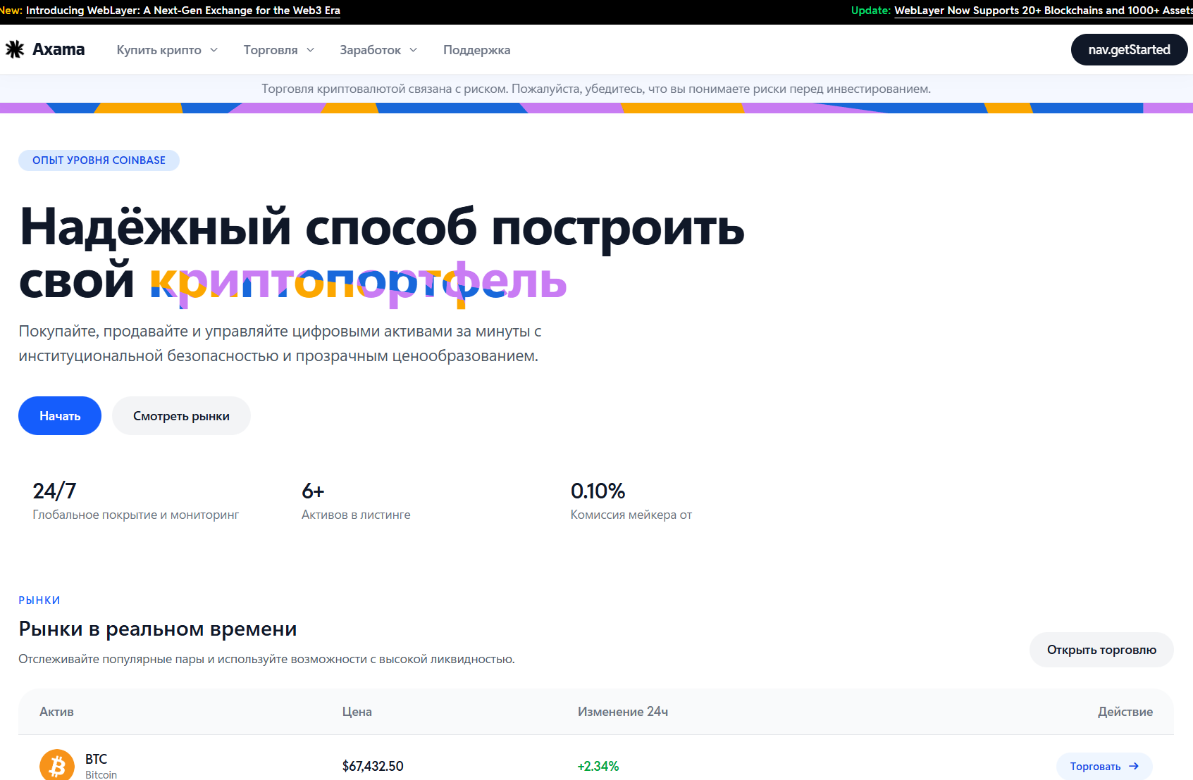
Task: Click the ОПЫТ УРОВНЯ COINBASE badge
Action: (x=99, y=160)
